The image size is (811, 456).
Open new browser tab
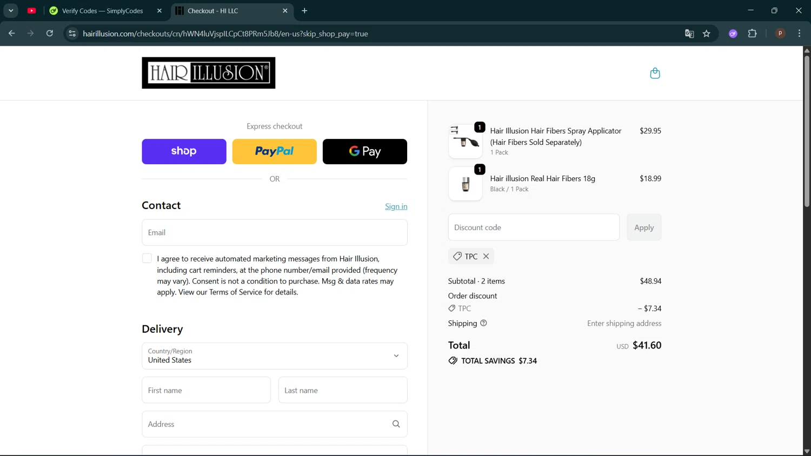click(x=304, y=11)
